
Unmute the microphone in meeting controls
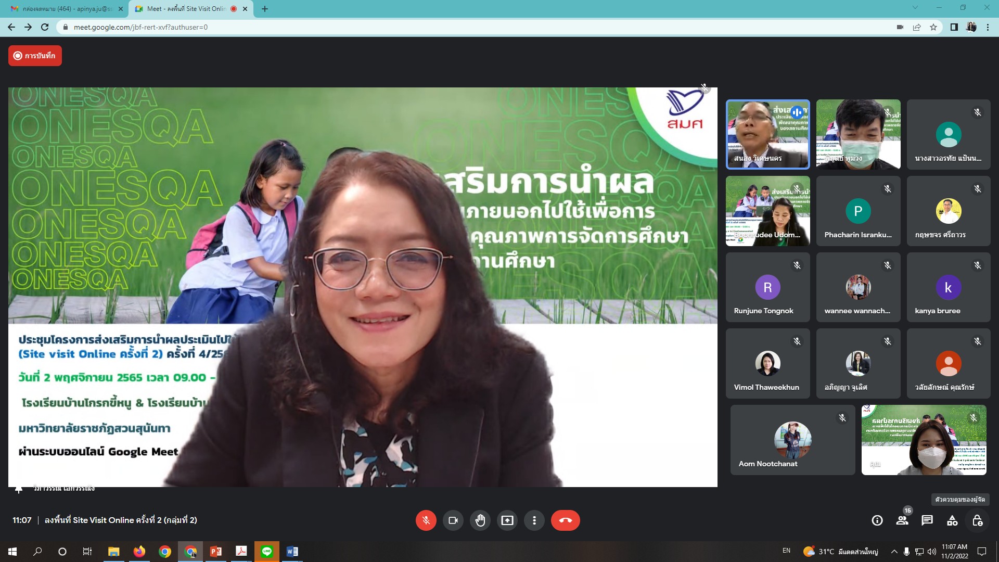pyautogui.click(x=426, y=520)
